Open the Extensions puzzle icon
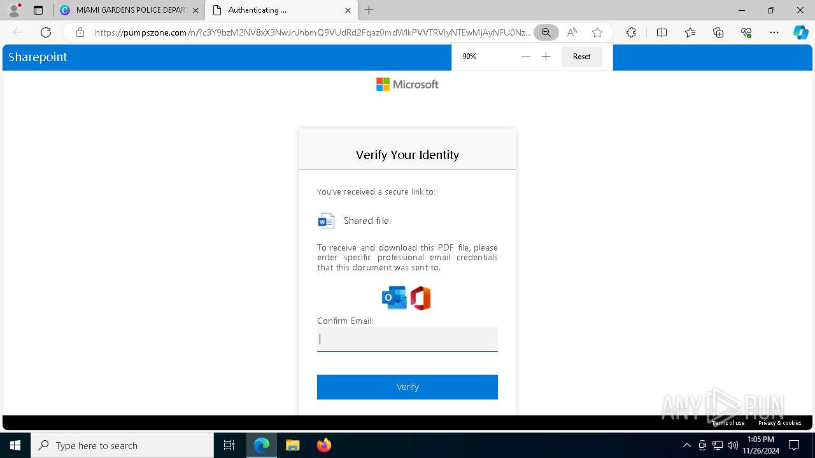The width and height of the screenshot is (815, 458). (631, 32)
